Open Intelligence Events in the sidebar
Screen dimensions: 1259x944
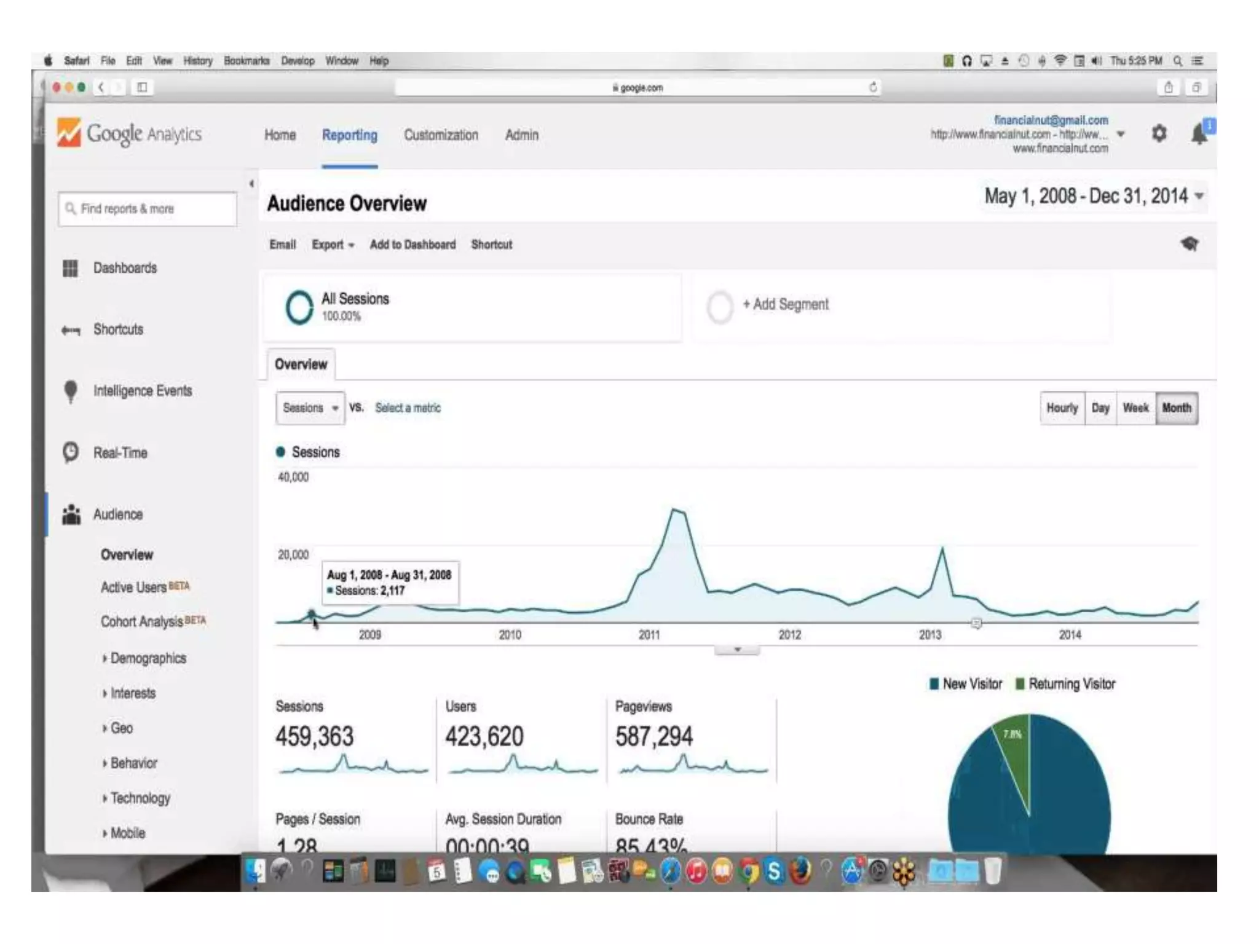coord(142,391)
